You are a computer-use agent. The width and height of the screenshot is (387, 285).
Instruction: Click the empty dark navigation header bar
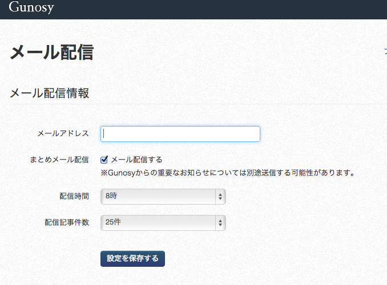[x=220, y=9]
